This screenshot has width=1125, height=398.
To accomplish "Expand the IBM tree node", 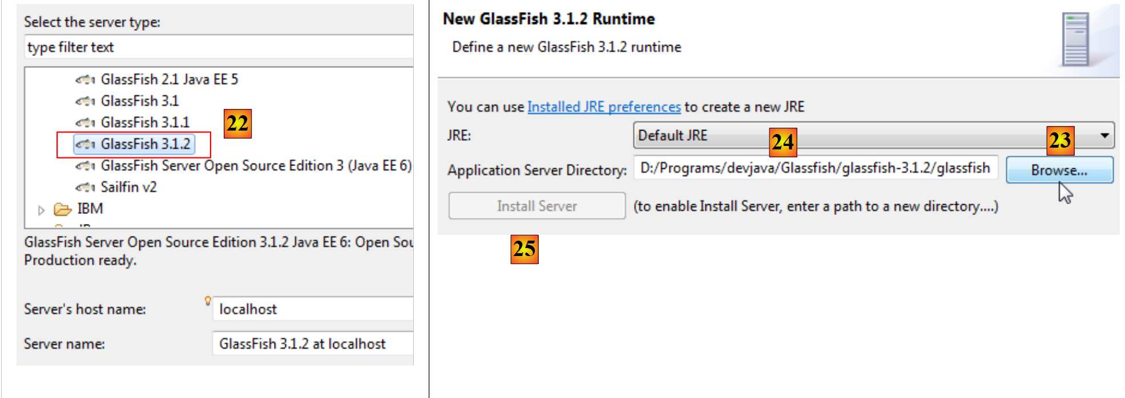I will [41, 210].
